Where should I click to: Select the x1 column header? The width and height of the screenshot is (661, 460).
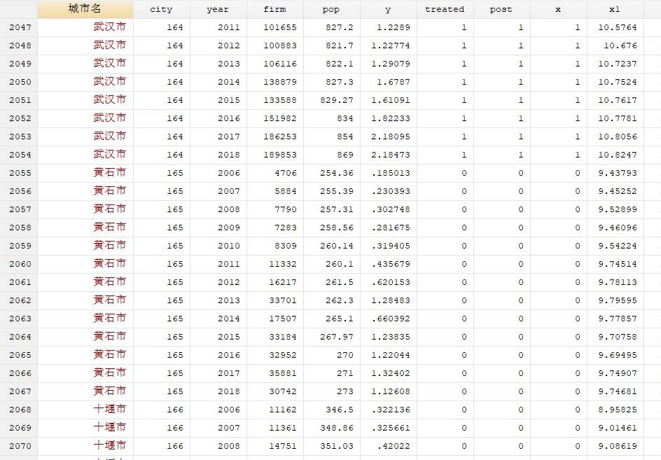point(615,9)
